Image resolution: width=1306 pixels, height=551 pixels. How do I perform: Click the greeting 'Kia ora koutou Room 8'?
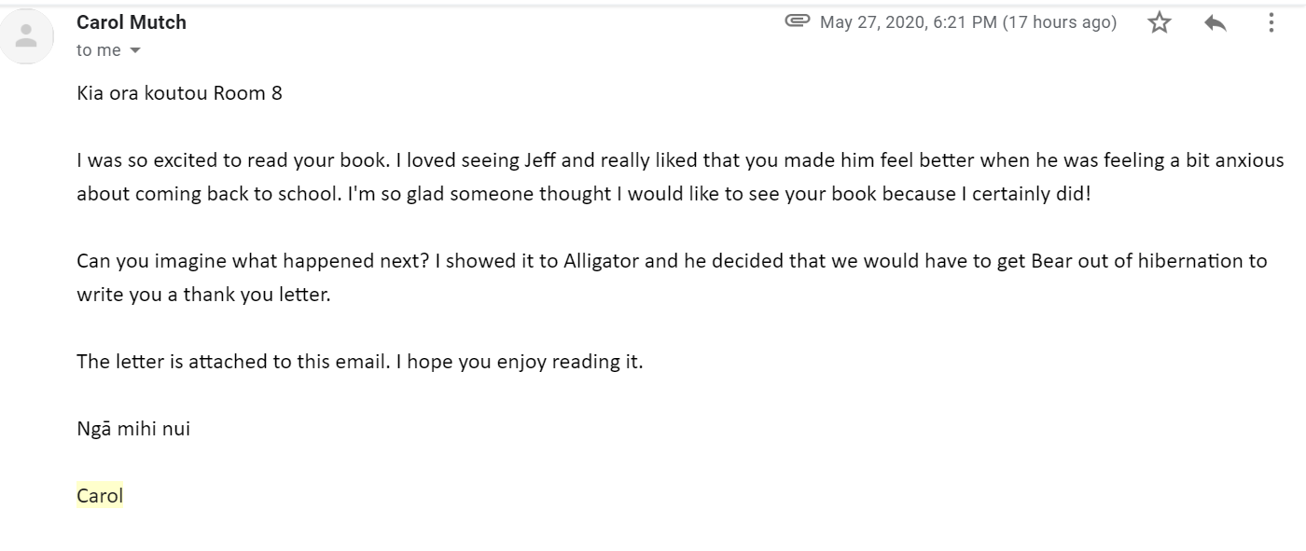point(179,93)
